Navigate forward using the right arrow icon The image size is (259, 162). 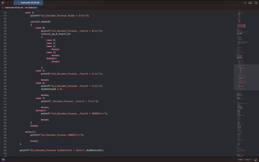[11, 3]
